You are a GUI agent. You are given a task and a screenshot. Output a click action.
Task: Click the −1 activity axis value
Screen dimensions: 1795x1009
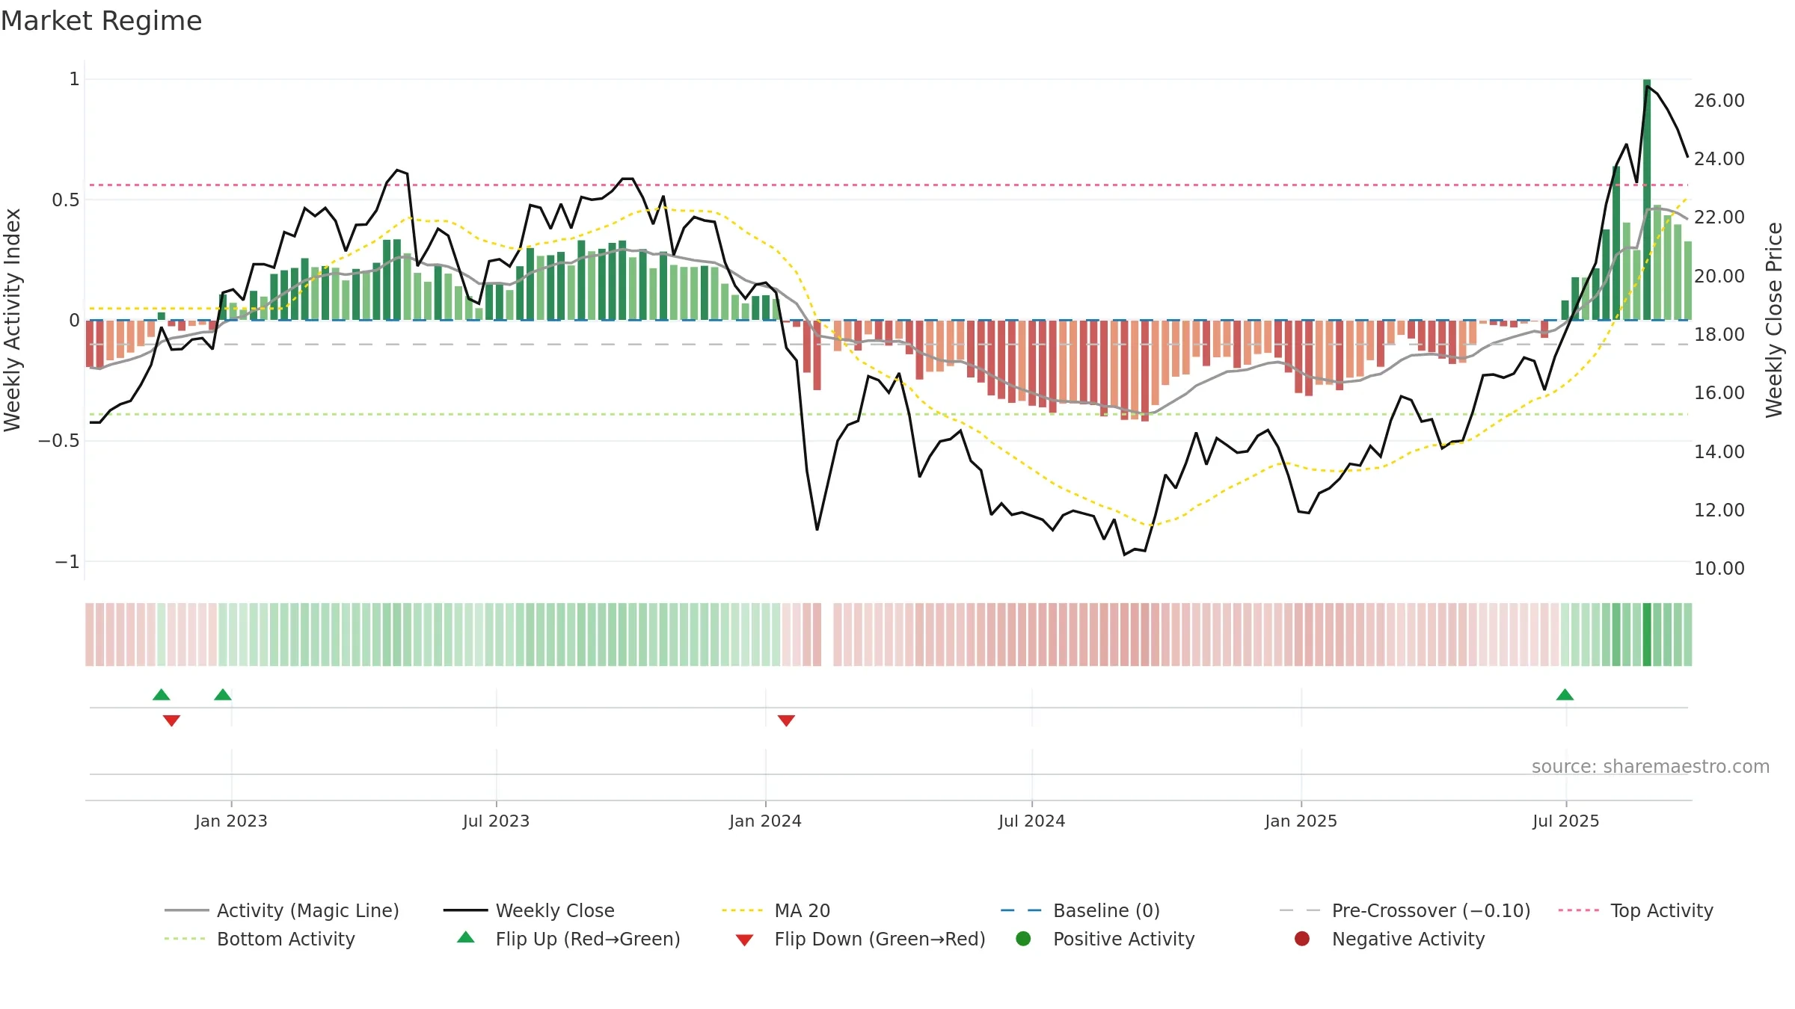[x=67, y=561]
